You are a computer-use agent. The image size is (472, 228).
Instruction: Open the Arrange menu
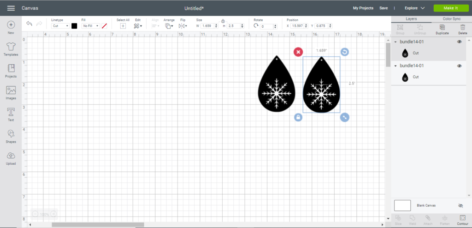169,26
